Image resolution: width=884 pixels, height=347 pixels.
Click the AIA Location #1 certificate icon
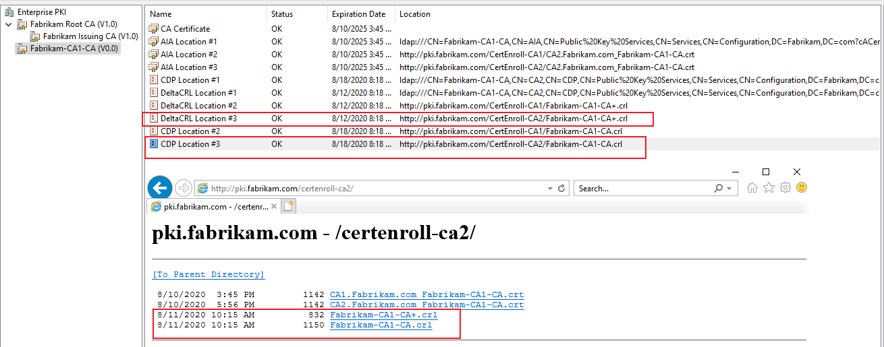click(x=153, y=42)
